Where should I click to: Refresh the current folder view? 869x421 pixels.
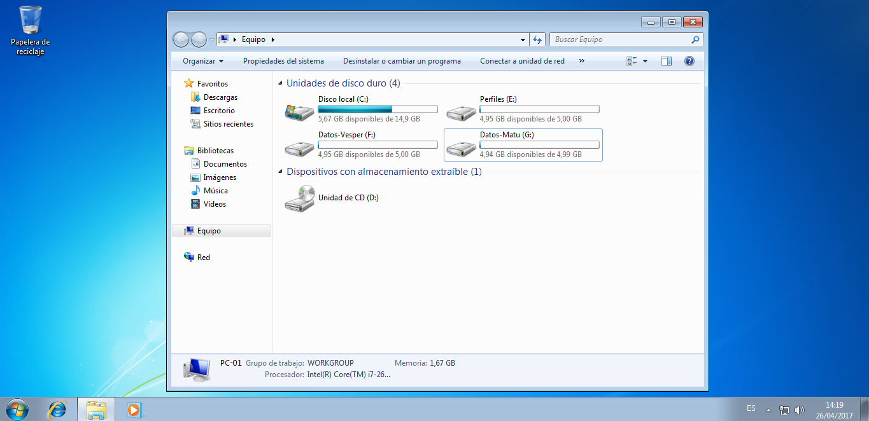coord(537,39)
